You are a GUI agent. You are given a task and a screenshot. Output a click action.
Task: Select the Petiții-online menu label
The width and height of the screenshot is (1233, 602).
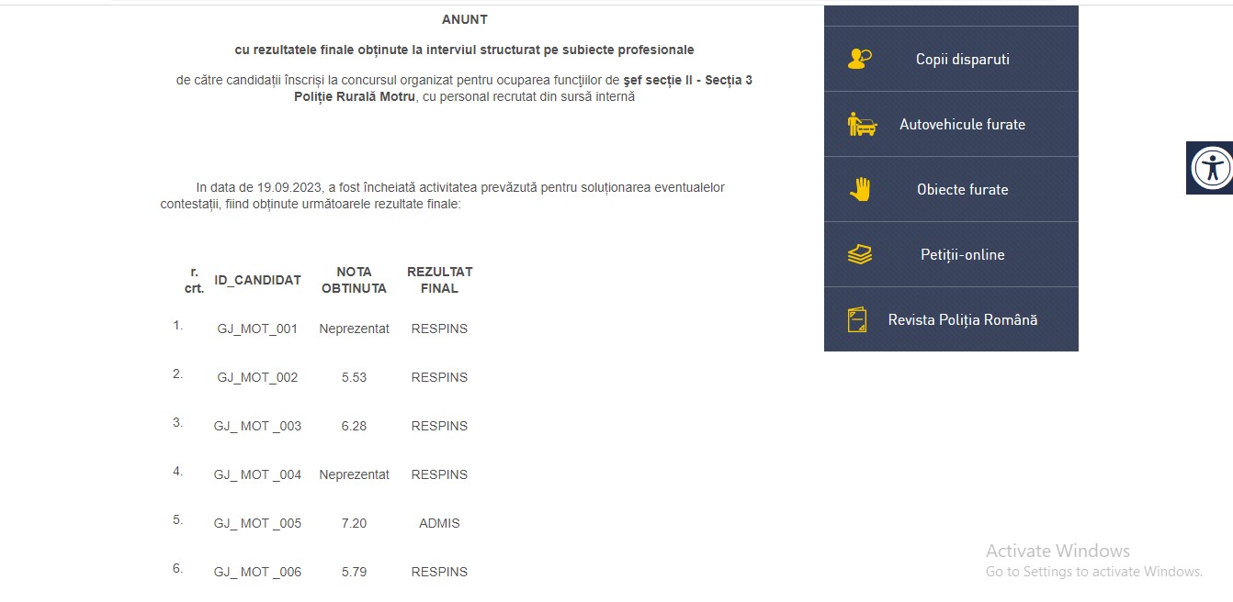pyautogui.click(x=962, y=255)
